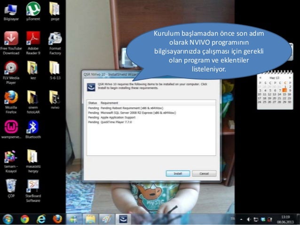Image resolution: width=300 pixels, height=225 pixels.
Task: Click the Dropbox tray icon
Action: click(263, 219)
